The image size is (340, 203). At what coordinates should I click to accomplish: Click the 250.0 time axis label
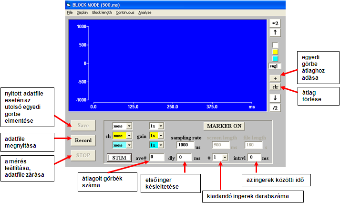[173, 107]
